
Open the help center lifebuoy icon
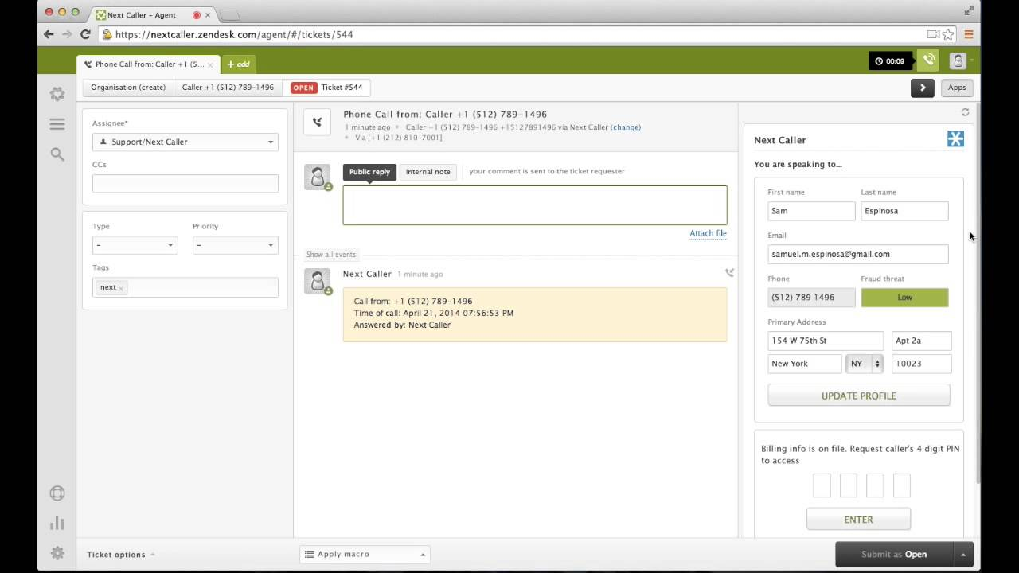point(57,493)
